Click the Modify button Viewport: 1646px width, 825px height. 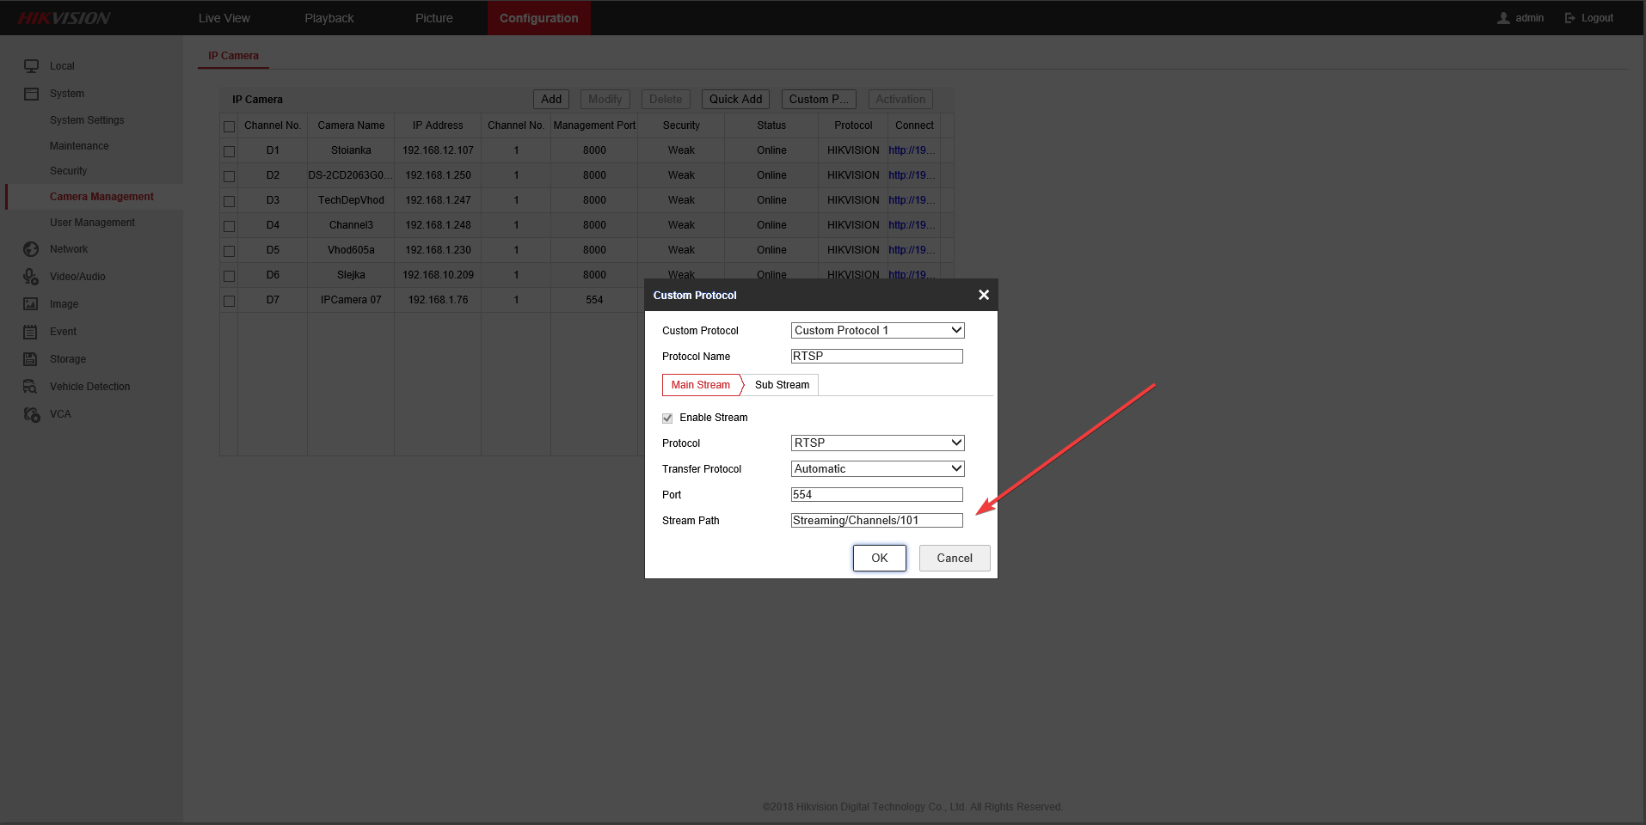tap(605, 100)
